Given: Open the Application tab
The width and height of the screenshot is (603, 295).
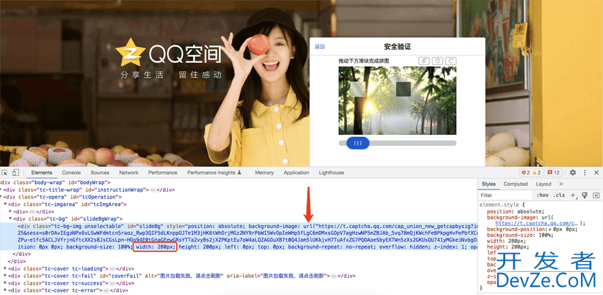Looking at the screenshot, I should [296, 172].
